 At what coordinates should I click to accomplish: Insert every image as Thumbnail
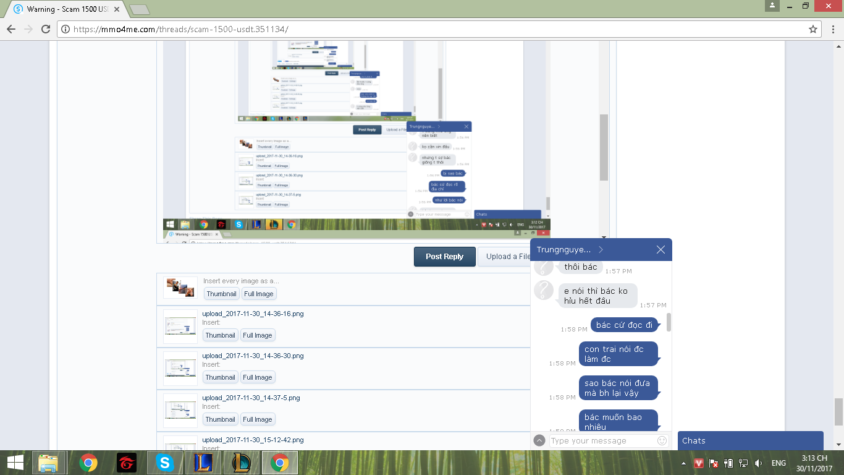pos(221,294)
